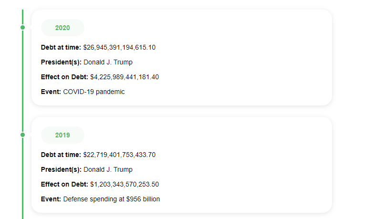Viewport: 374px width, 219px height.
Task: Click Donald J. Trump in 2019 card
Action: point(108,170)
